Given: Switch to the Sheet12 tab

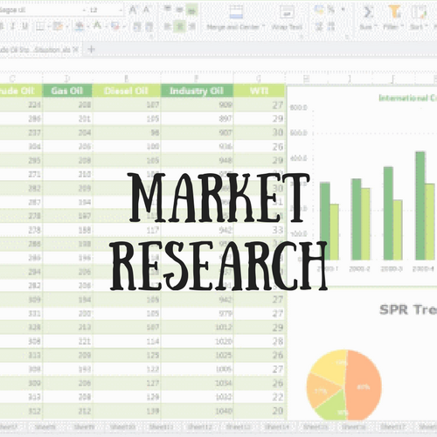Looking at the screenshot, I should (199, 427).
